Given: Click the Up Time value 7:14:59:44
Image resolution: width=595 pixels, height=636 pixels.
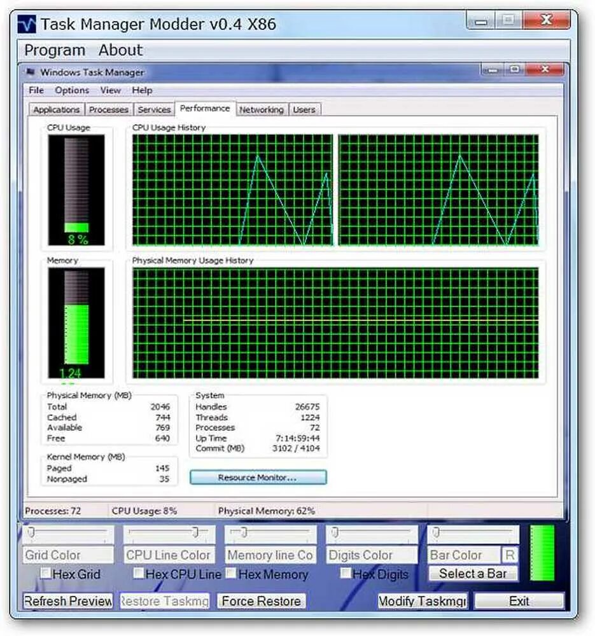Looking at the screenshot, I should point(298,438).
